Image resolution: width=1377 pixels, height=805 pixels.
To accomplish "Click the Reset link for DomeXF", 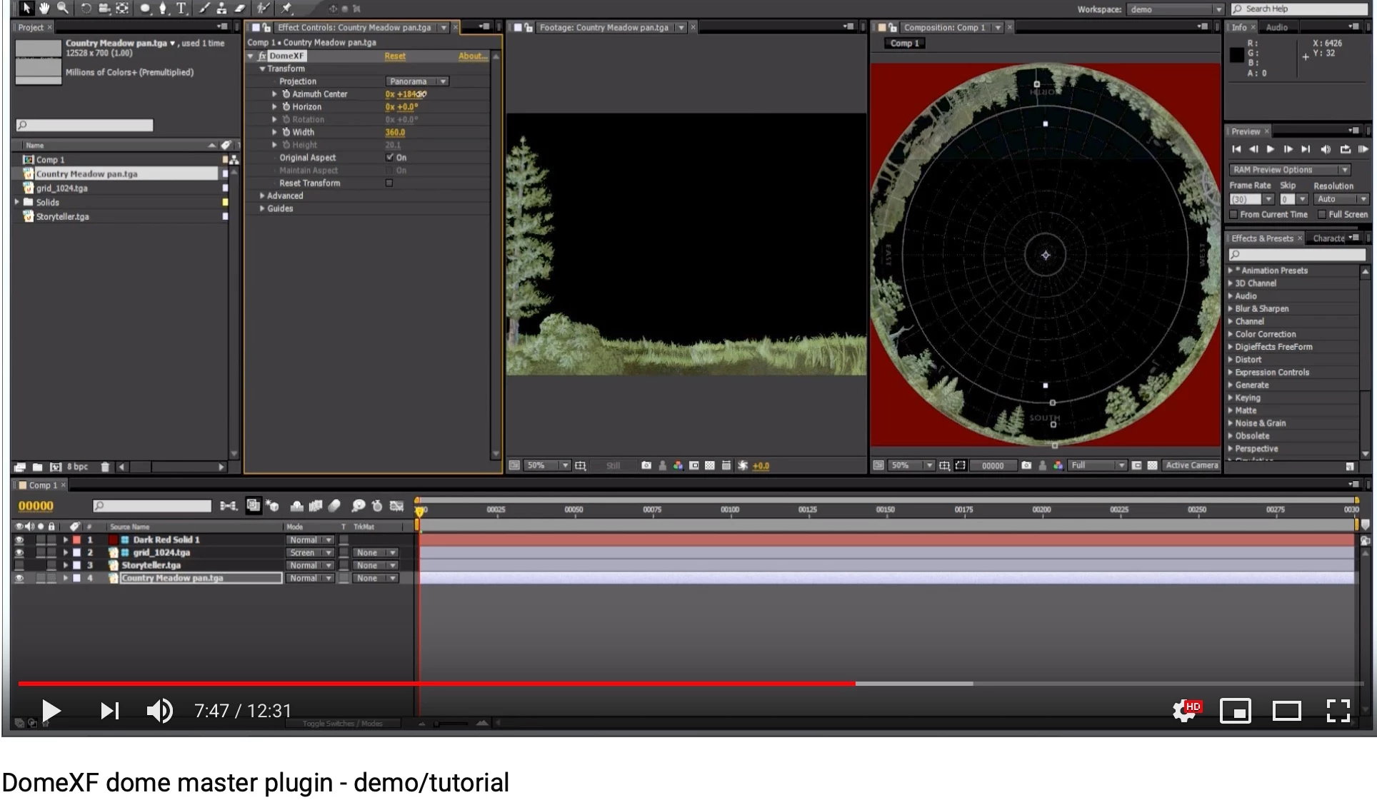I will pyautogui.click(x=394, y=56).
